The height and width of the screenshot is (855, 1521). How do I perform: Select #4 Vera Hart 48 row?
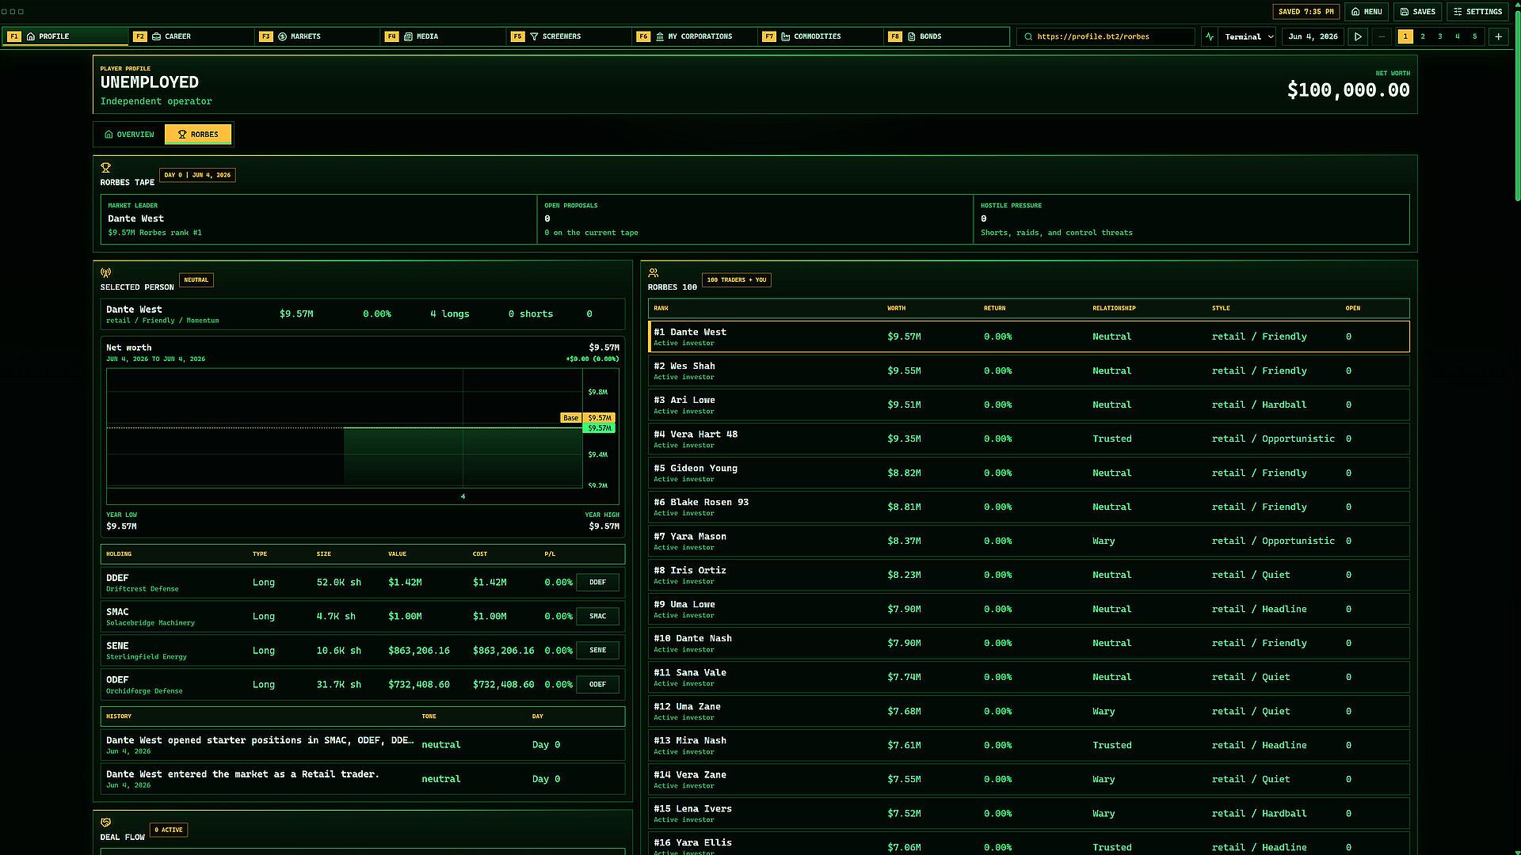[1029, 439]
